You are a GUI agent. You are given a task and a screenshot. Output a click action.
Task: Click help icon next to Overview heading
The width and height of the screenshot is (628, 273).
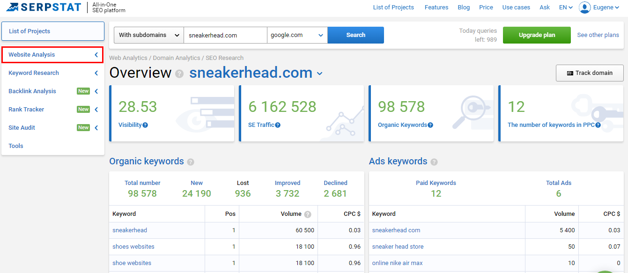click(179, 74)
